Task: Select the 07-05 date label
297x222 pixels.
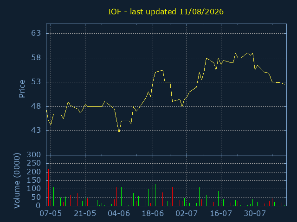Action: 51,214
